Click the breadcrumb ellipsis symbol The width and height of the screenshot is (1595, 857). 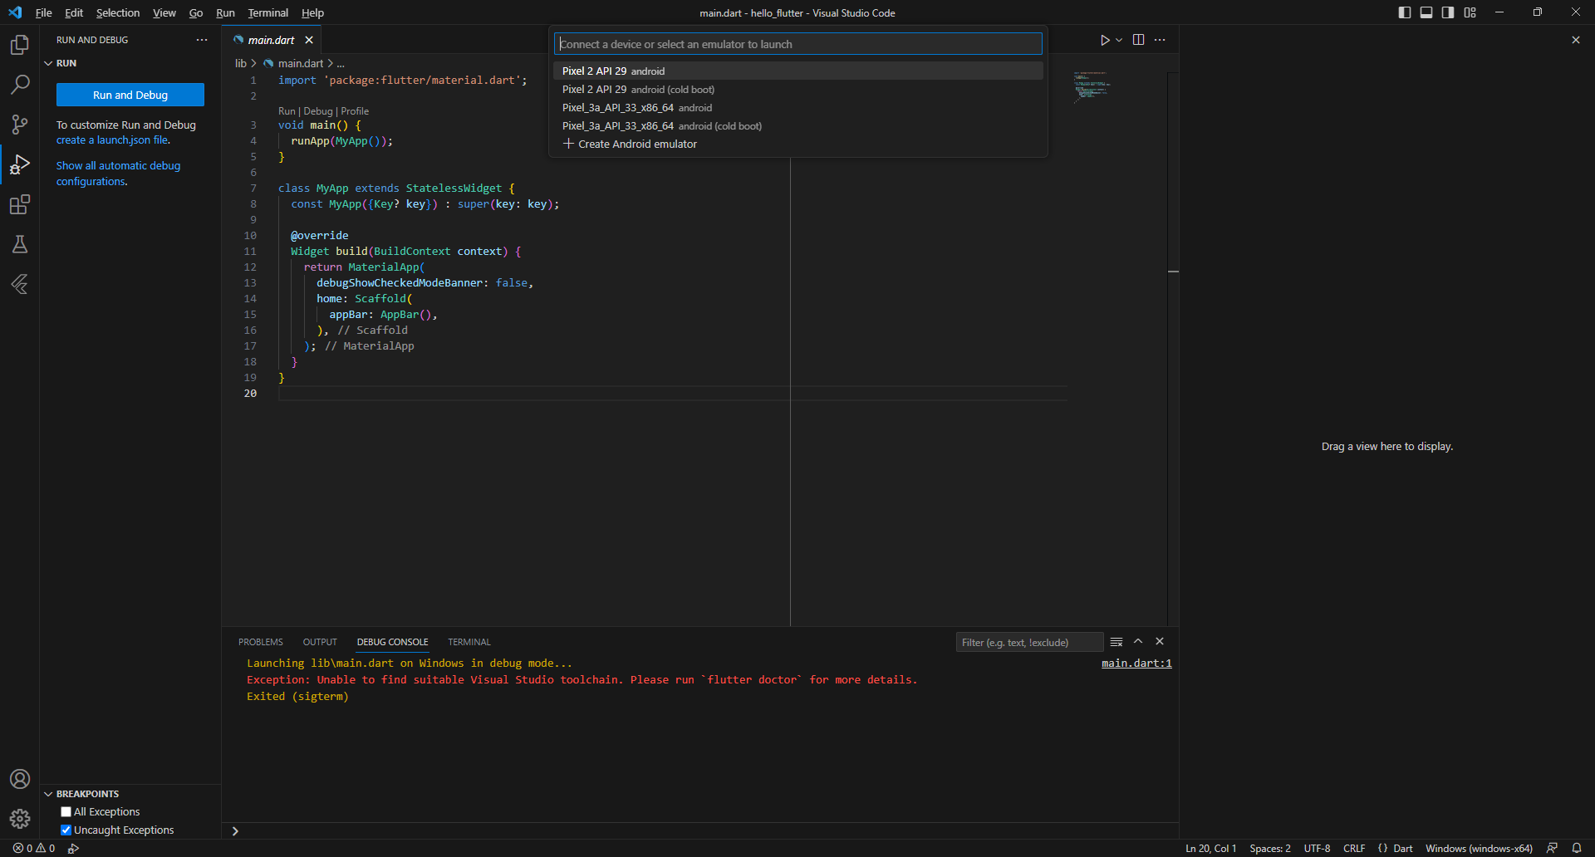341,63
